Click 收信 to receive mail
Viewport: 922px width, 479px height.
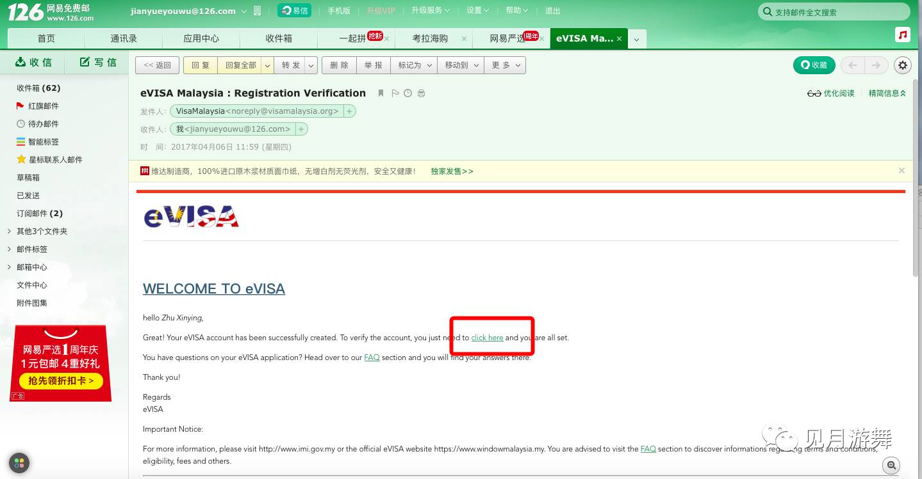coord(33,62)
